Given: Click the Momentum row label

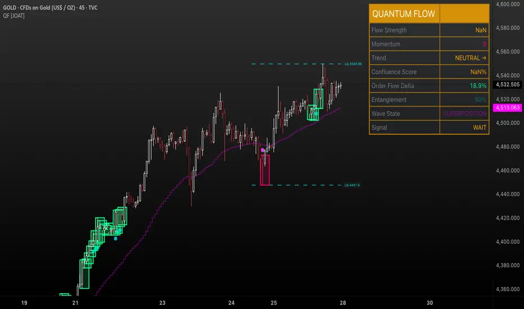Looking at the screenshot, I should pos(386,44).
